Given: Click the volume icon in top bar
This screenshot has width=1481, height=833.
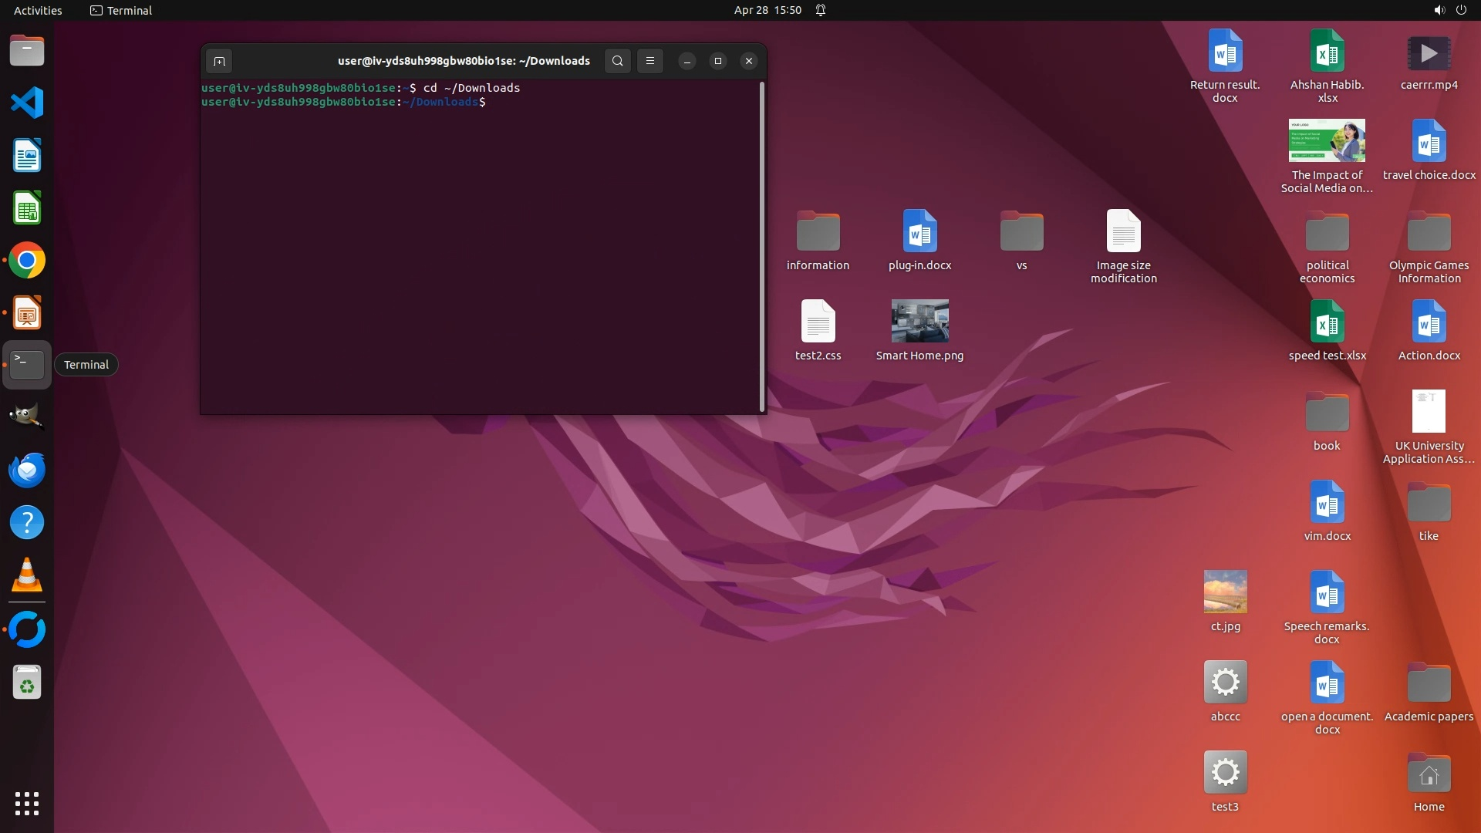Looking at the screenshot, I should 1439,10.
